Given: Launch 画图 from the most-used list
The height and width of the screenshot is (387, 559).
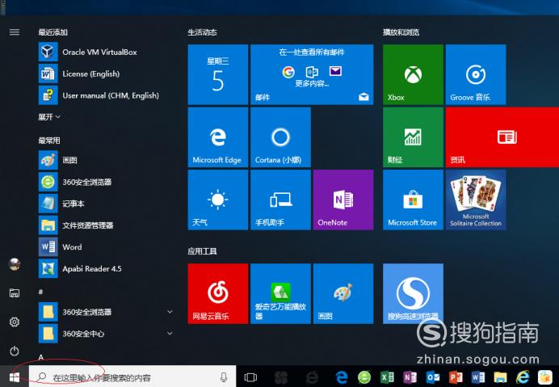Looking at the screenshot, I should [x=106, y=160].
